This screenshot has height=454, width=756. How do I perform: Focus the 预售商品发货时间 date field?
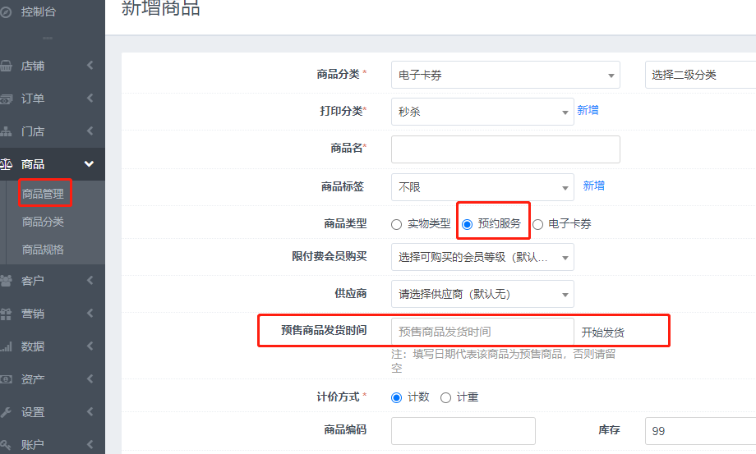click(x=482, y=331)
